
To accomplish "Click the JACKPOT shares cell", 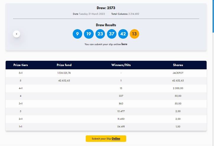I will pos(178,73).
